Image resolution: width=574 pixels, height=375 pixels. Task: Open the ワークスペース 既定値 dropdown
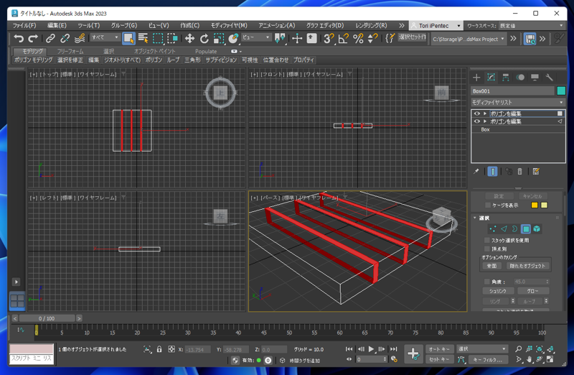pyautogui.click(x=532, y=26)
